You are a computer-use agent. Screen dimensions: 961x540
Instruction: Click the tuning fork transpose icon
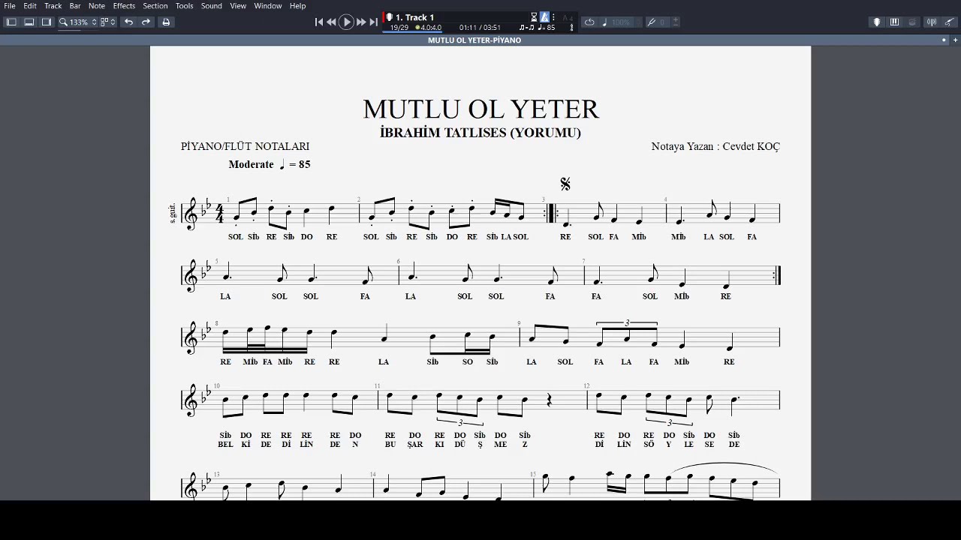pos(651,22)
